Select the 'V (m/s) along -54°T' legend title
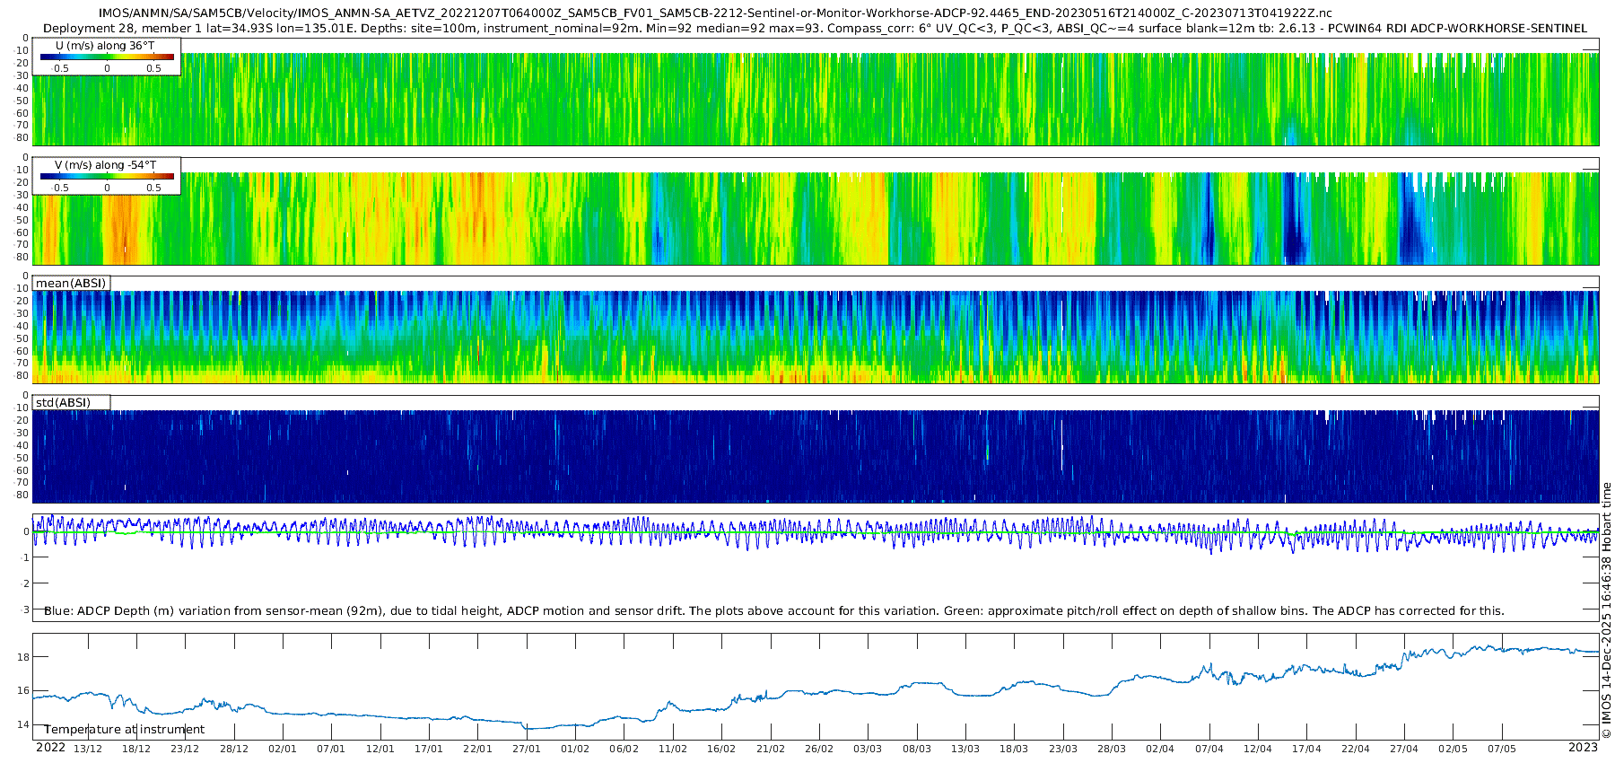The height and width of the screenshot is (763, 1615). tap(105, 165)
